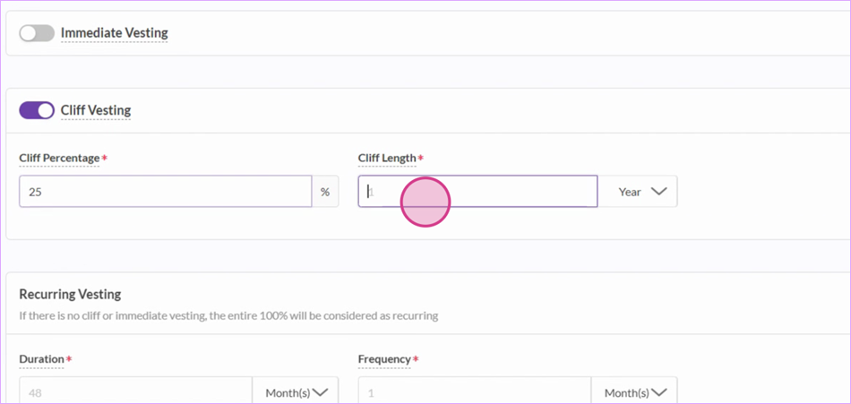Click the Cliff Length field label

(386, 158)
